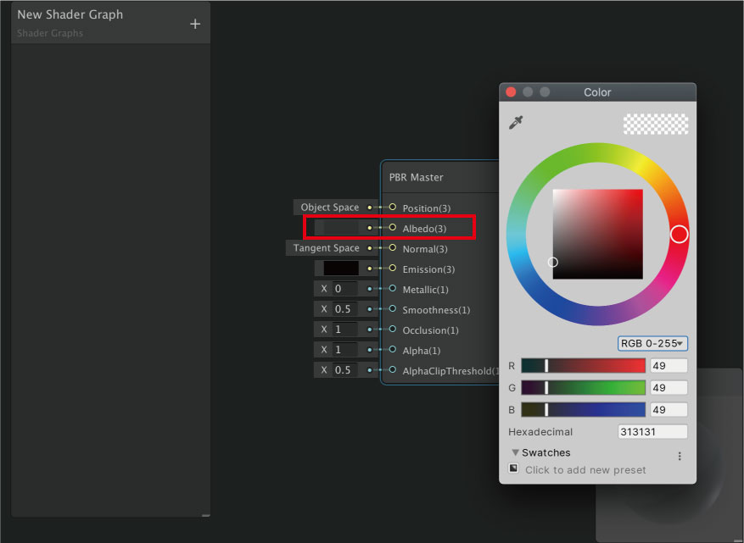Click the Alpha(1) input port circle
The height and width of the screenshot is (543, 744).
click(x=392, y=350)
